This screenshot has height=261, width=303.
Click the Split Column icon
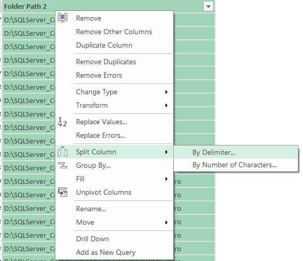coord(63,152)
